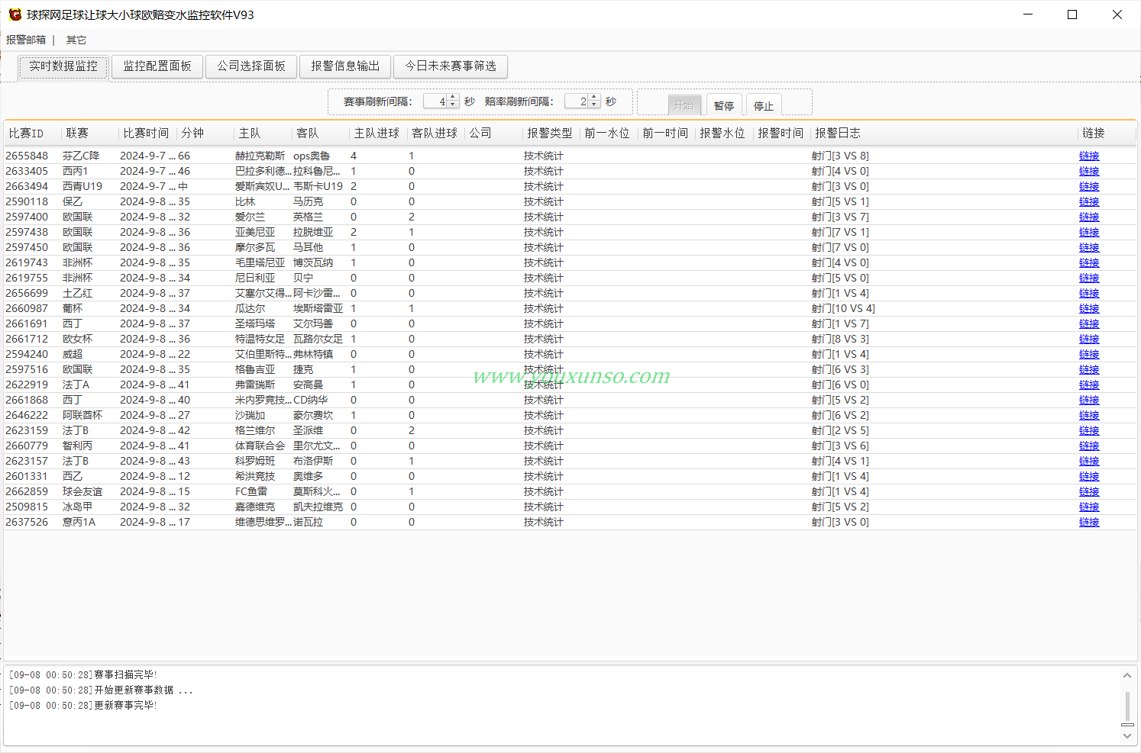Image resolution: width=1141 pixels, height=753 pixels.
Task: Click the 赔率刷新间隔 value field
Action: (x=577, y=101)
